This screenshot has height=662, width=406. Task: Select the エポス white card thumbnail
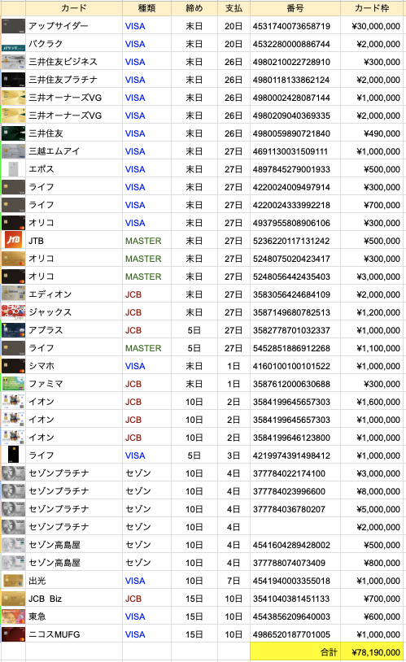pyautogui.click(x=13, y=169)
